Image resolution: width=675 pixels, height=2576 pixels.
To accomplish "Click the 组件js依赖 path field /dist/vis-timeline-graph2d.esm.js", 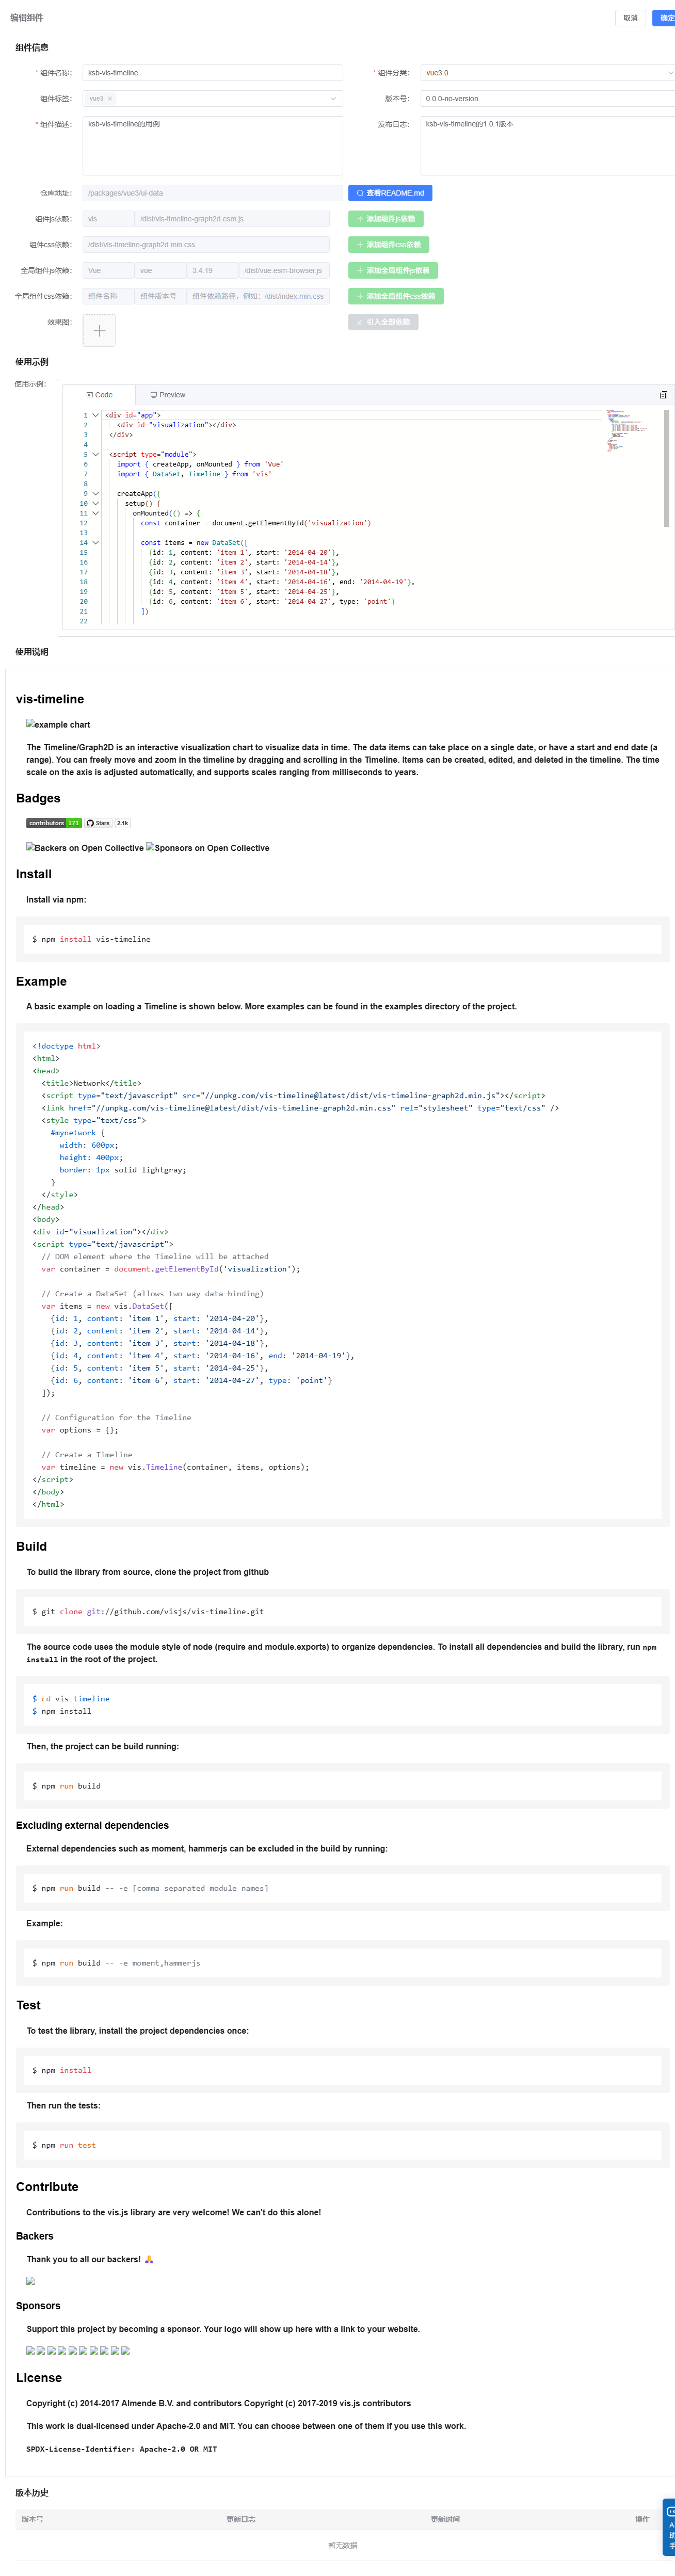I will [232, 219].
